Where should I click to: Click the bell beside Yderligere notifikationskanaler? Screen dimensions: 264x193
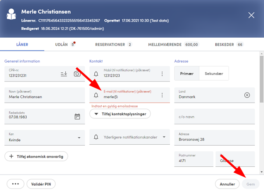click(x=96, y=137)
